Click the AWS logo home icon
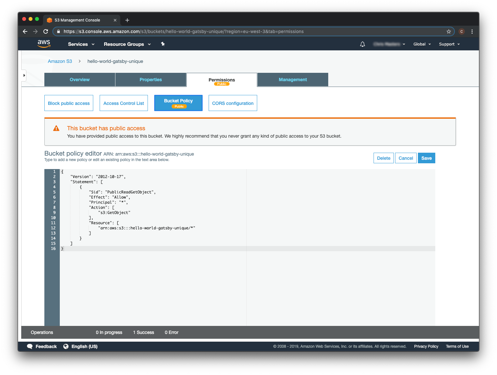The image size is (497, 375). tap(44, 44)
